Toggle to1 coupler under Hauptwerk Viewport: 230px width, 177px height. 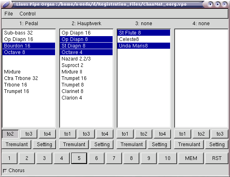click(x=68, y=134)
